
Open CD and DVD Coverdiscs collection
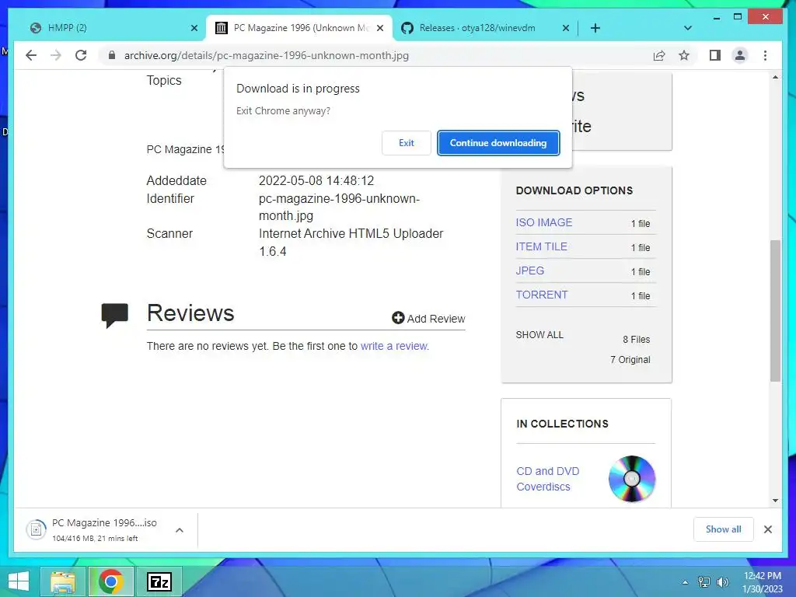[x=548, y=479]
